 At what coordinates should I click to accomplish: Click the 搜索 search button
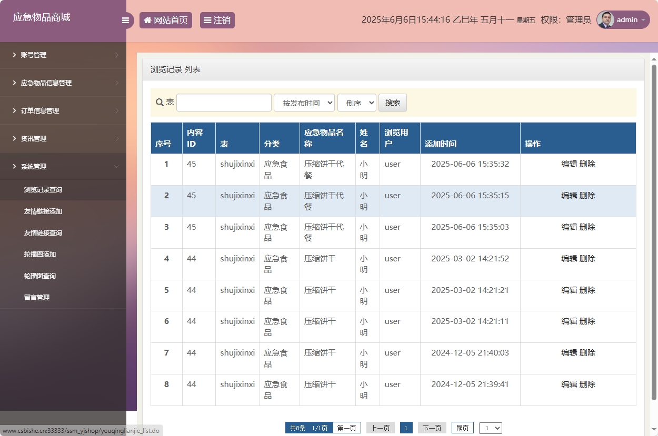click(393, 103)
